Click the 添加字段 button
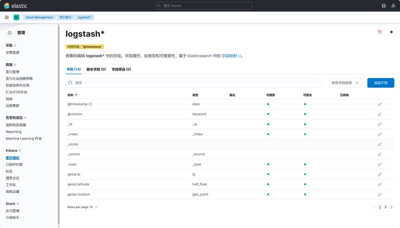 click(381, 83)
